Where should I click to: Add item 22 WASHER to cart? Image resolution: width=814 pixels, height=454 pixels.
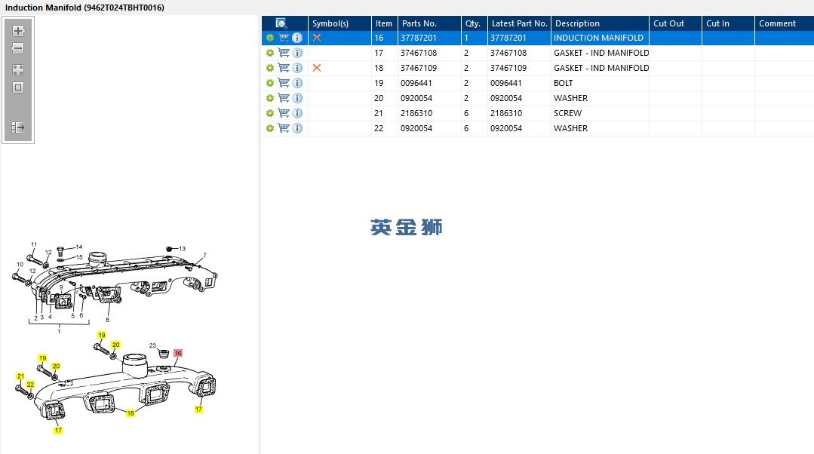(x=284, y=128)
